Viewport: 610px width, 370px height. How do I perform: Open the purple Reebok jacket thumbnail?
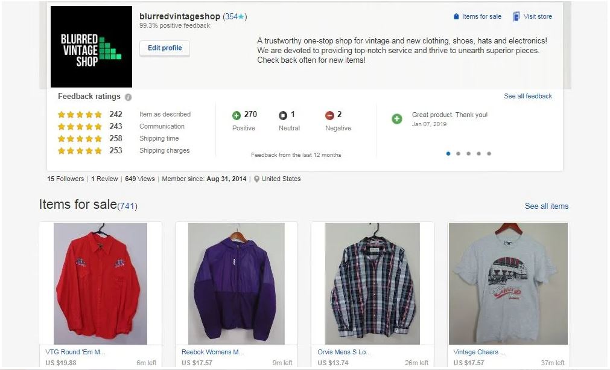point(236,284)
